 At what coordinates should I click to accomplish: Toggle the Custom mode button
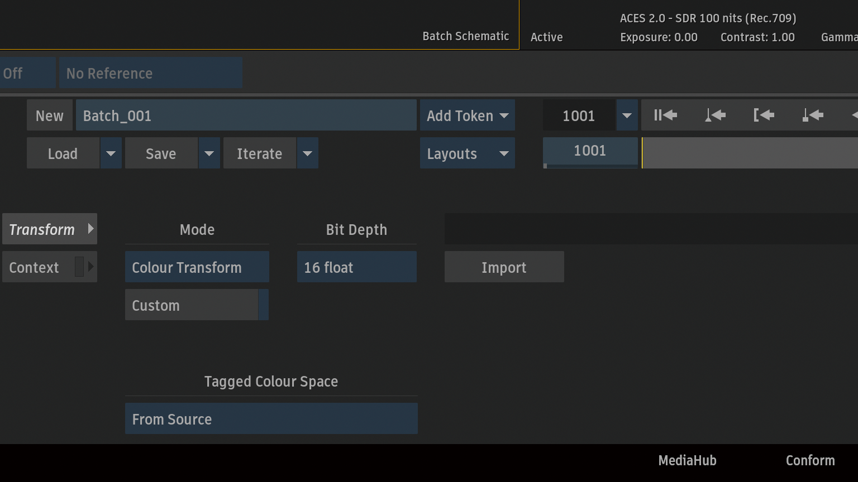(x=191, y=305)
